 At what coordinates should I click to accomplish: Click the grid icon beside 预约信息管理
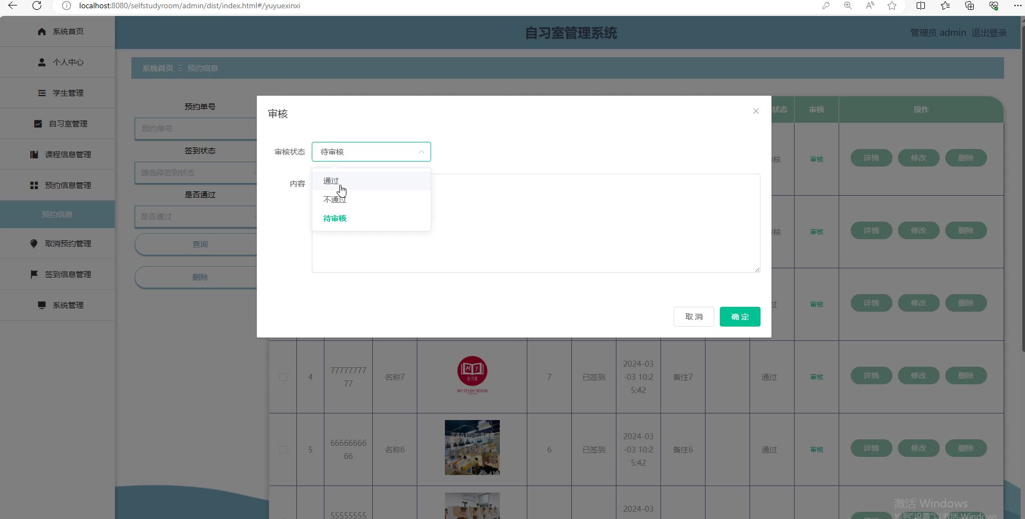pos(34,185)
